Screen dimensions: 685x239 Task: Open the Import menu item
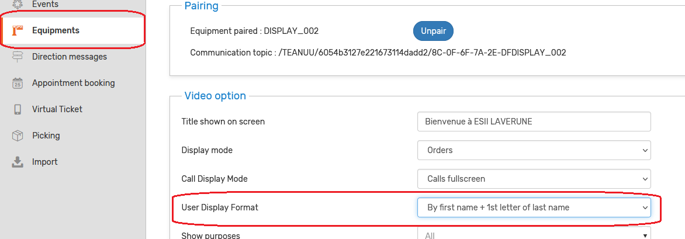pyautogui.click(x=44, y=162)
